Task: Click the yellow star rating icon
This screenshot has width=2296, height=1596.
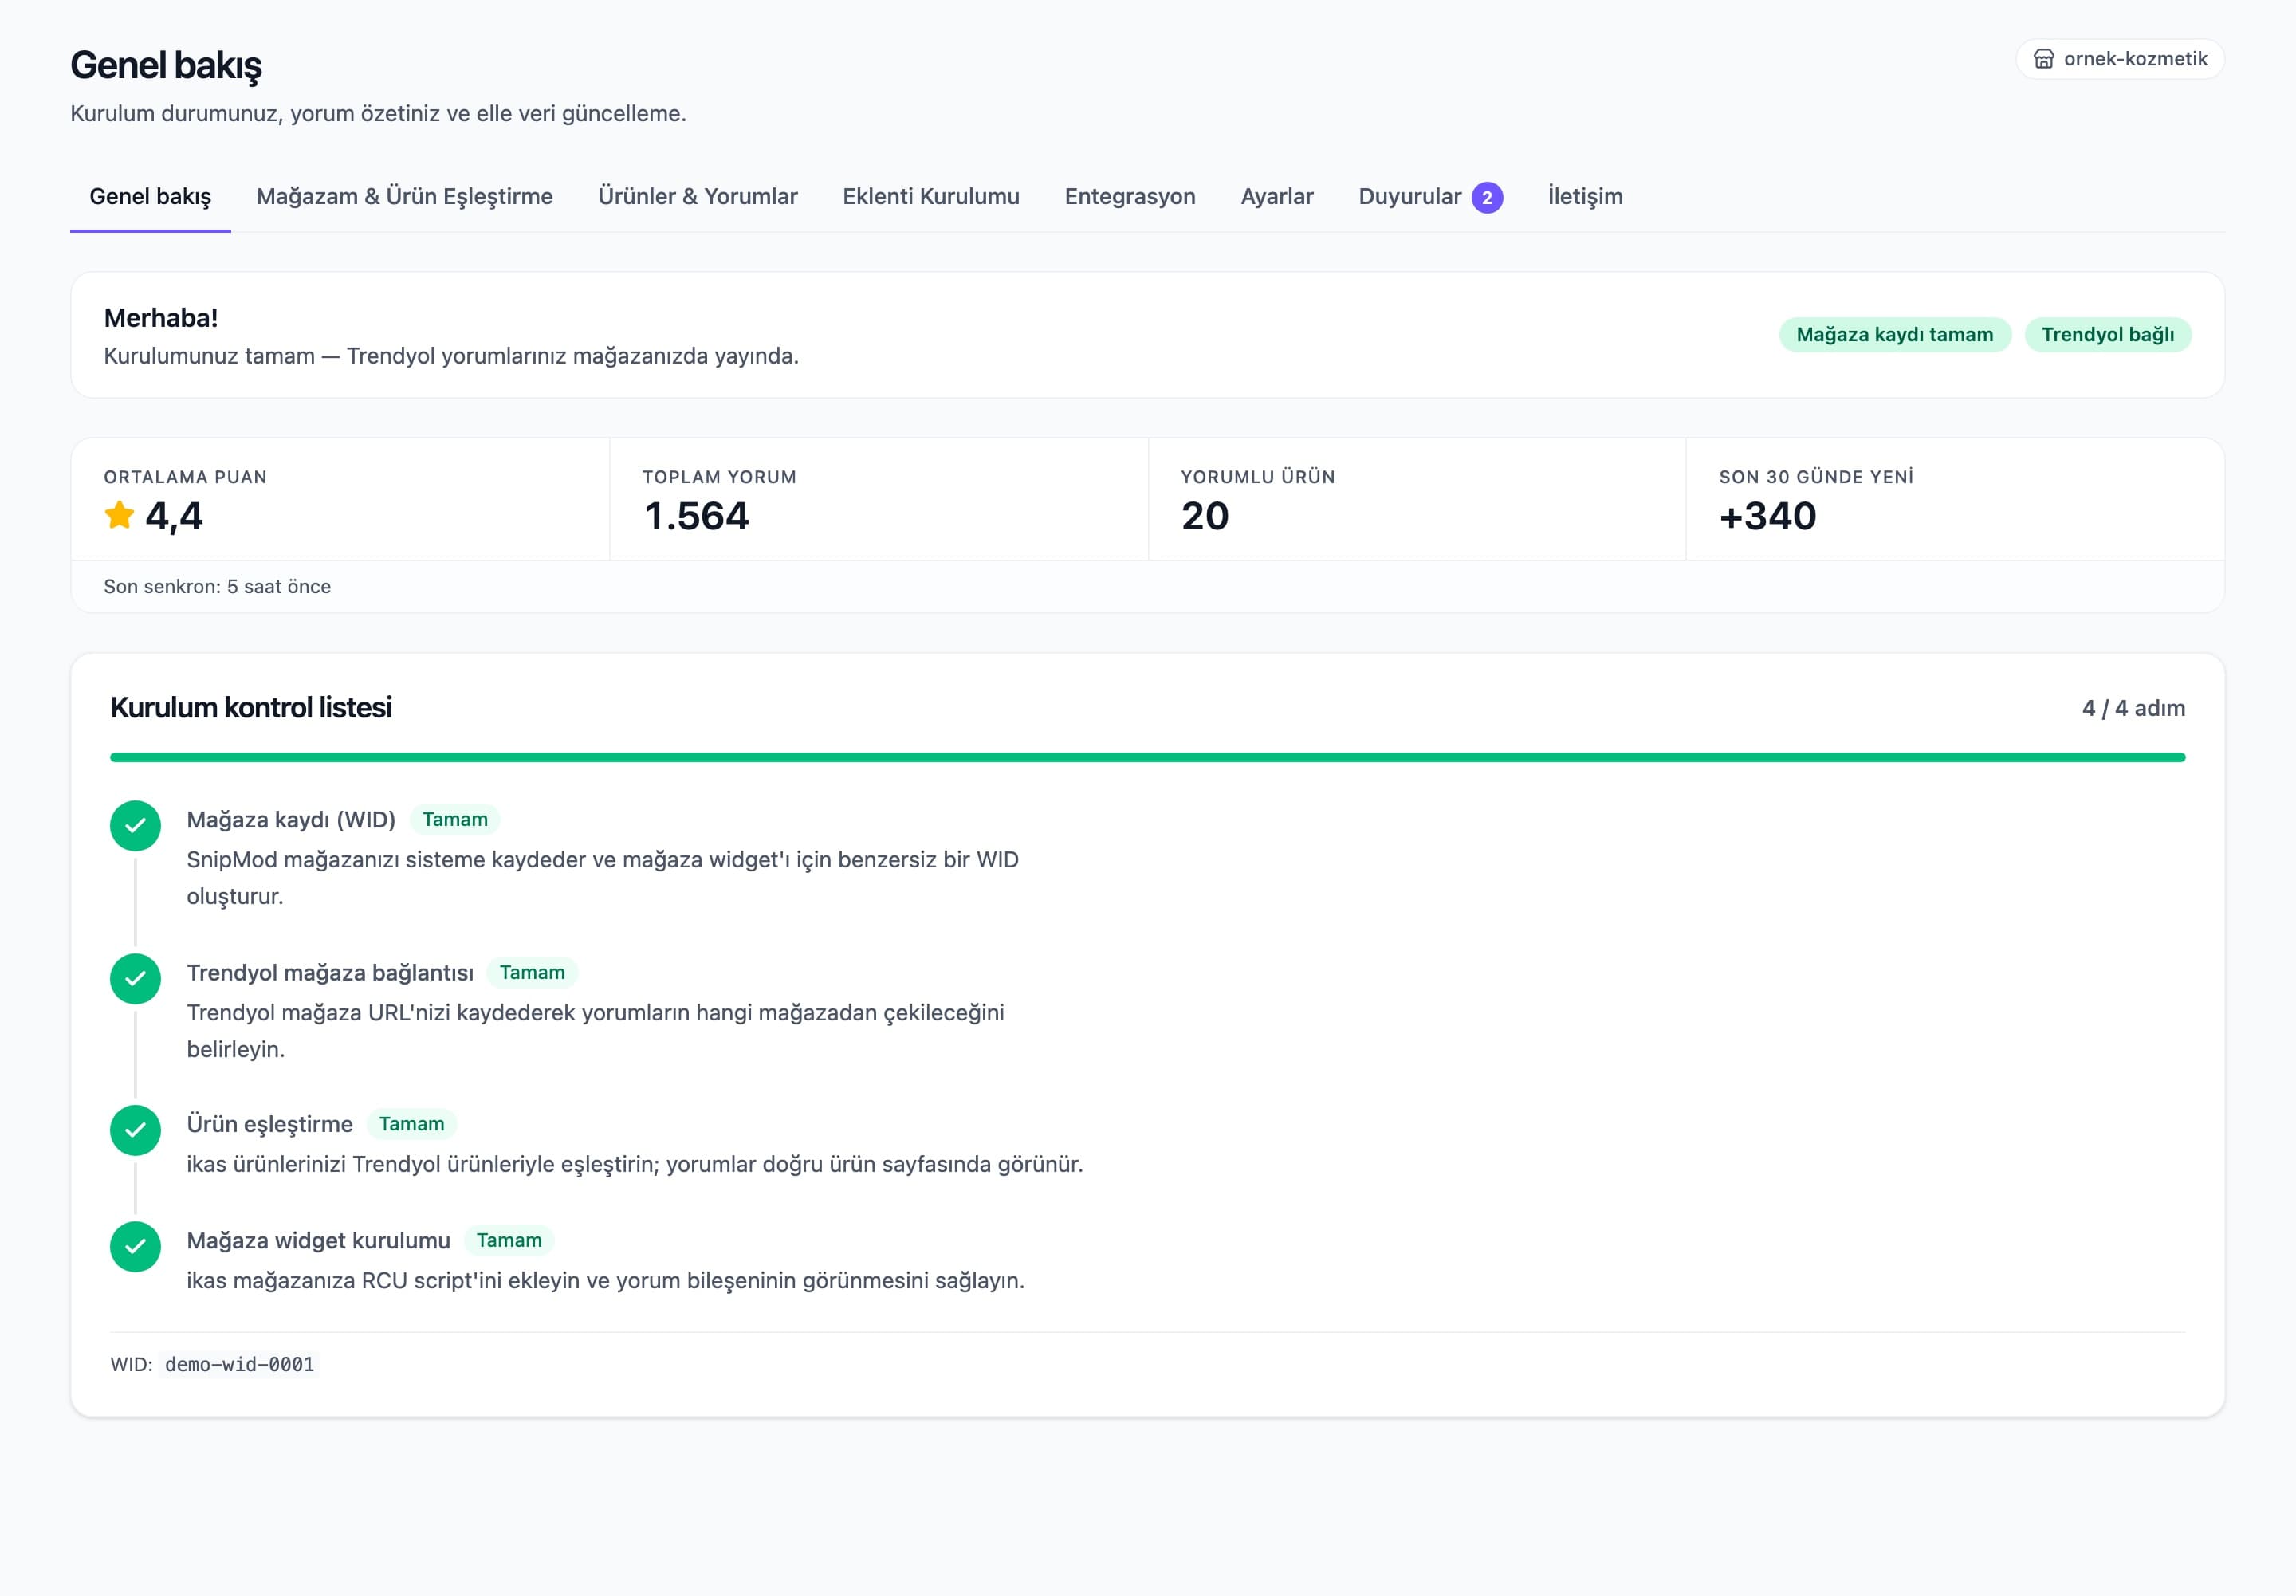Action: click(119, 515)
